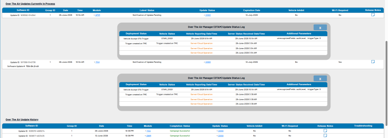Expand the DWM module in update history
The width and height of the screenshot is (388, 138).
[x=148, y=136]
